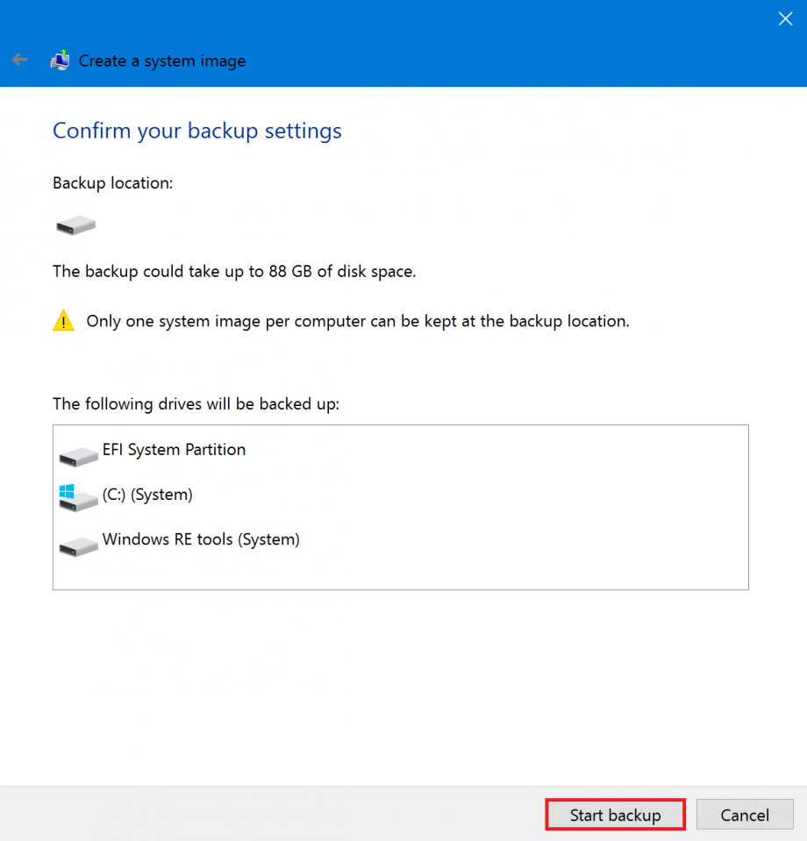Screen dimensions: 807x841
Task: Select the (C:) (System) entry text
Action: (147, 495)
